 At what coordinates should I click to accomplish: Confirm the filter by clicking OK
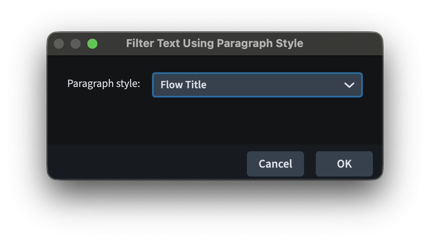pyautogui.click(x=344, y=164)
